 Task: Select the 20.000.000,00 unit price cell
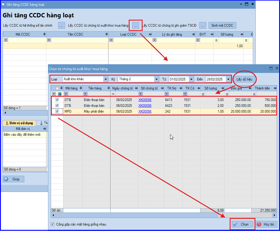(x=238, y=111)
